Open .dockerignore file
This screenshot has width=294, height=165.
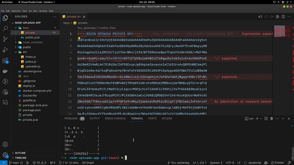point(32,71)
